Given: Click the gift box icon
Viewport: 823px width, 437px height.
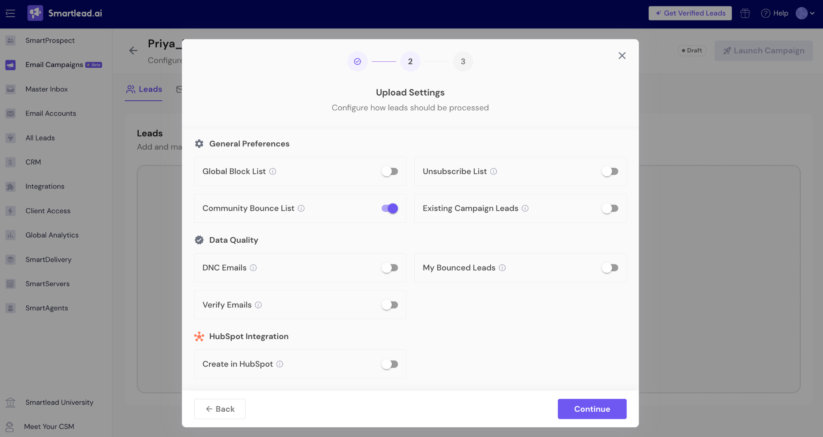Looking at the screenshot, I should click(745, 13).
